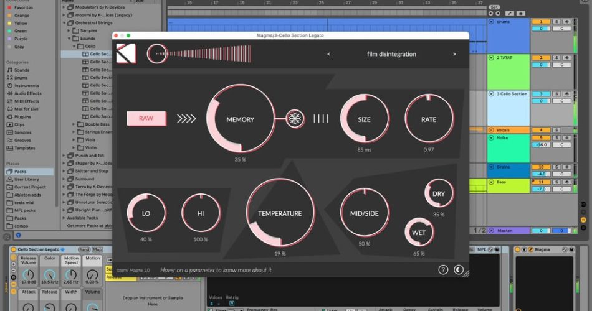The image size is (592, 311).
Task: Open the Templates browser category
Action: 24,148
